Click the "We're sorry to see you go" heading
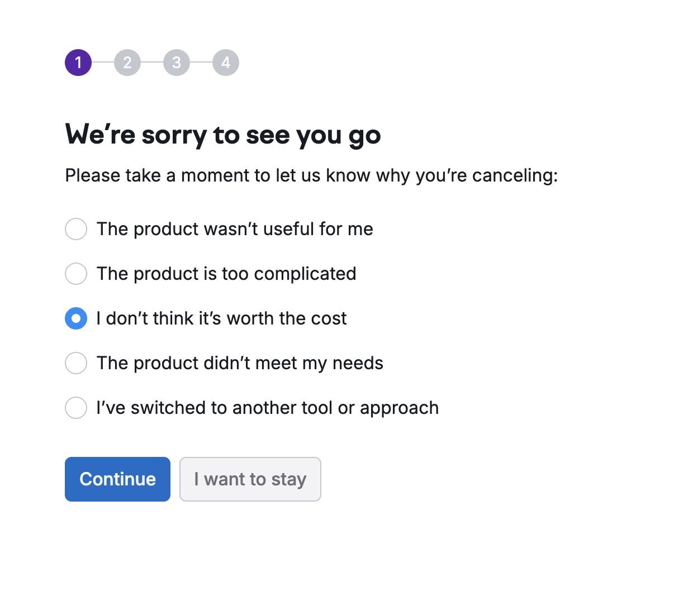Screen dimensions: 693x601 223,135
